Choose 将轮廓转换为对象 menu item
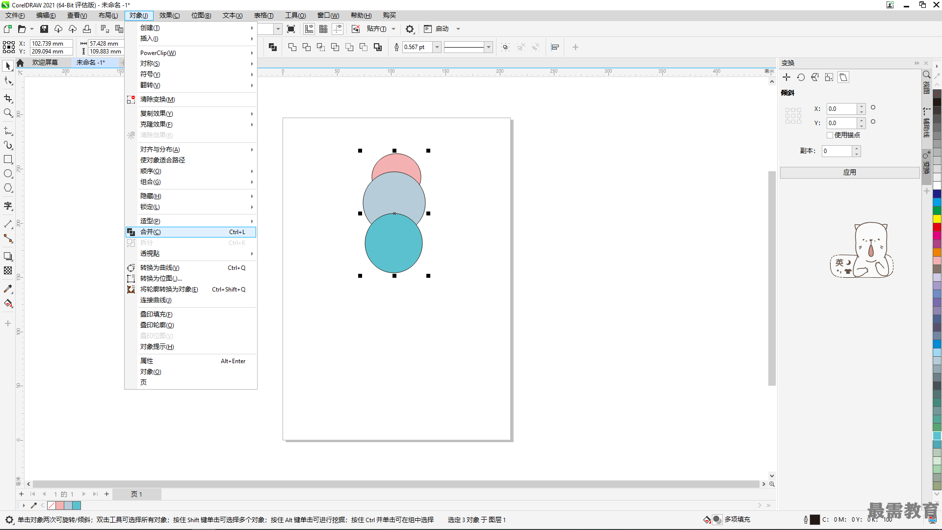 point(191,290)
